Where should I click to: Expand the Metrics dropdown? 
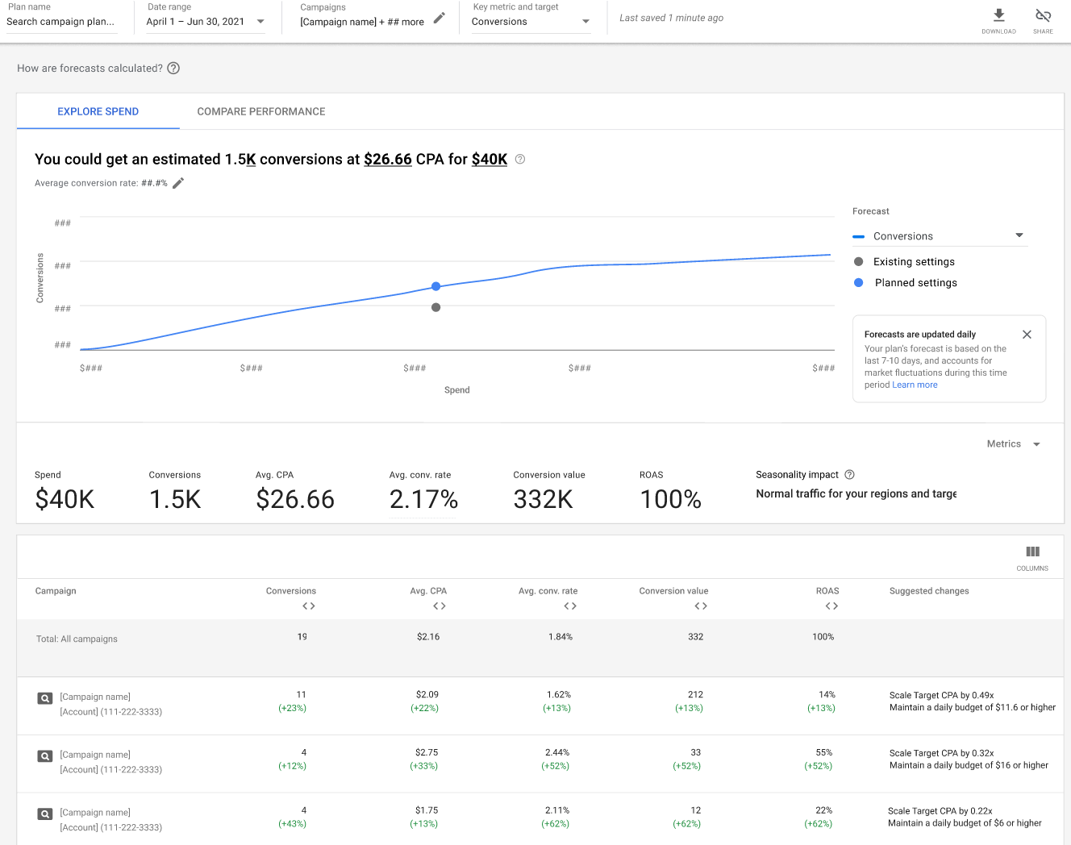1036,444
